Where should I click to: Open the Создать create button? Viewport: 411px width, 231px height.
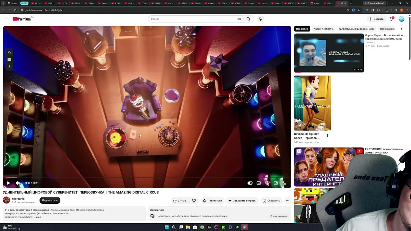pyautogui.click(x=376, y=19)
